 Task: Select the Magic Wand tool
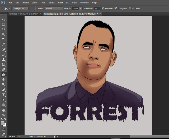[x=4, y=34]
